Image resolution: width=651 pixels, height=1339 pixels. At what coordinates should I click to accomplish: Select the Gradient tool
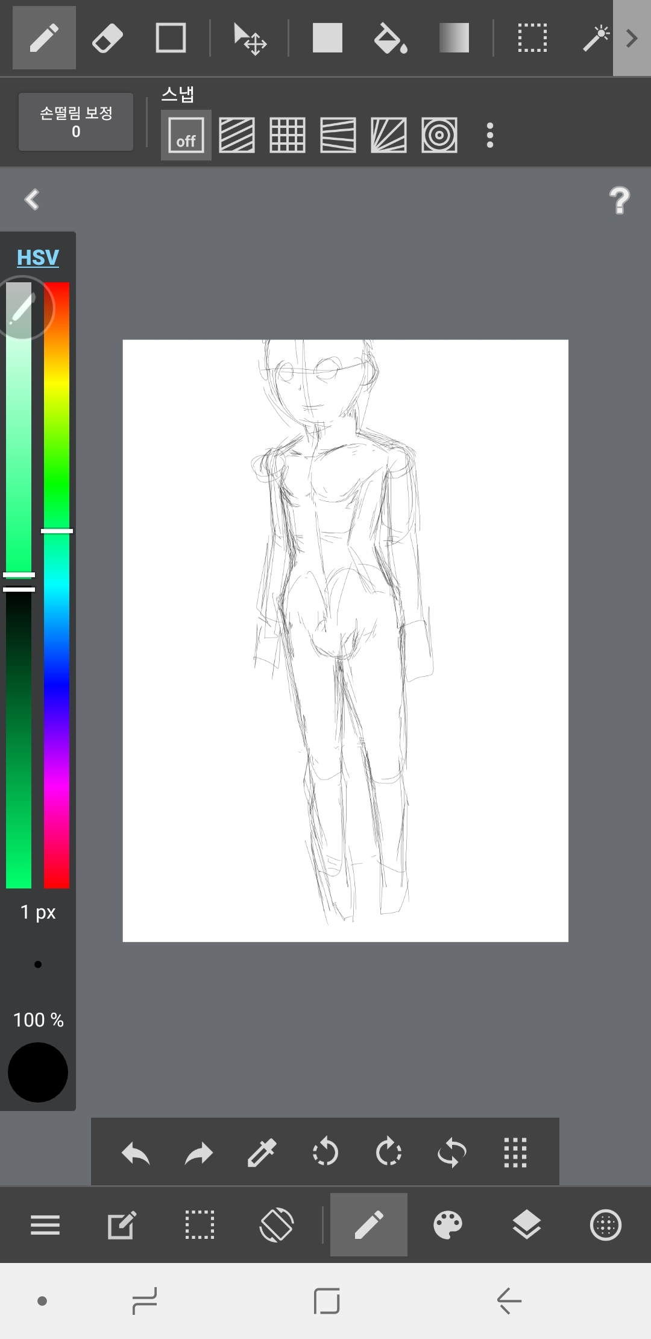point(454,38)
